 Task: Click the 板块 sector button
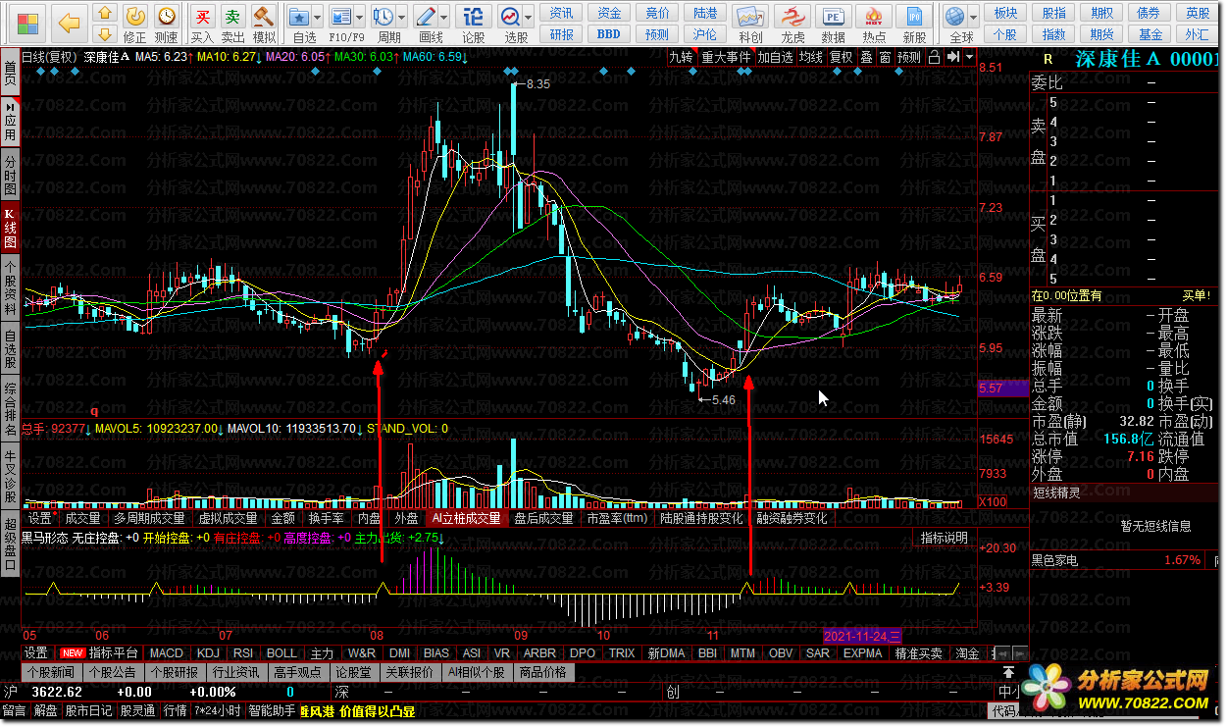click(x=1005, y=13)
